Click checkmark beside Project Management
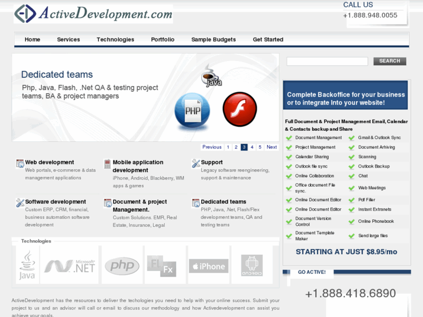 pos(289,148)
